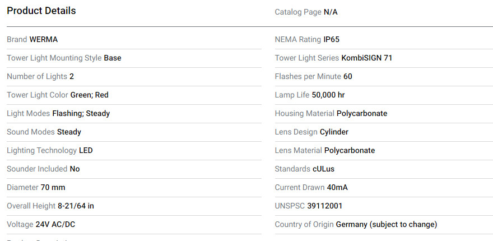Click the Number of Lights value 2

[x=72, y=76]
